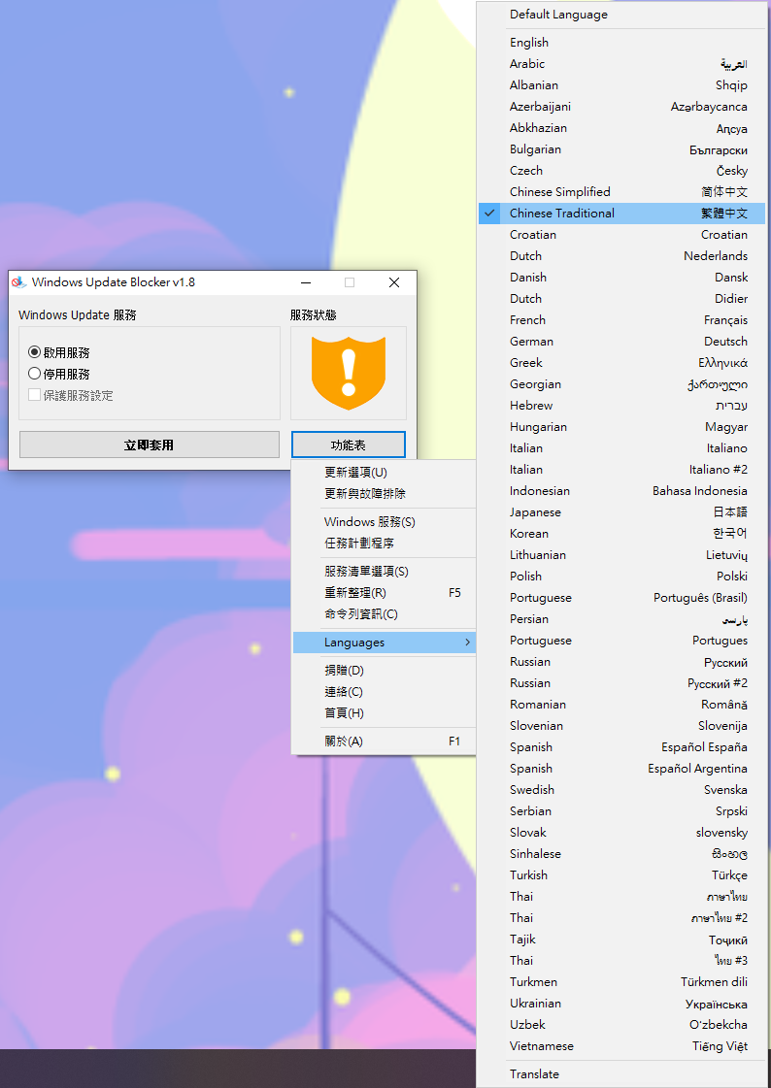Select the 啟用服務 radio button
The width and height of the screenshot is (771, 1088).
(34, 352)
